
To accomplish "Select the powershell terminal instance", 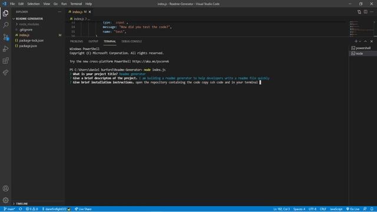I will click(363, 48).
